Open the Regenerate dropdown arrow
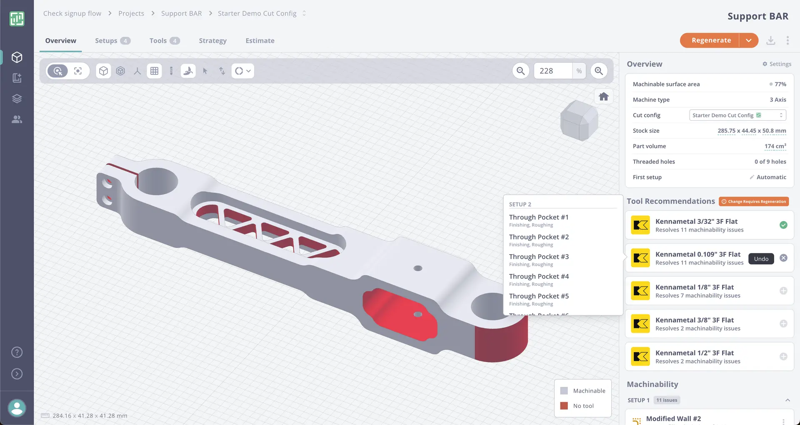Viewport: 800px width, 425px height. (x=749, y=40)
